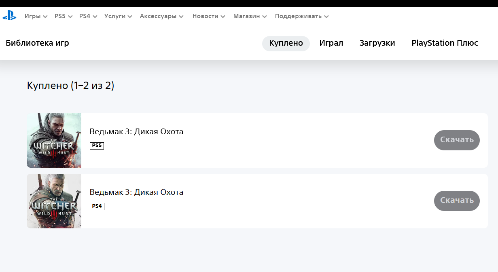
Task: Open the PS5 Witcher 3 cover thumbnail
Action: (54, 140)
